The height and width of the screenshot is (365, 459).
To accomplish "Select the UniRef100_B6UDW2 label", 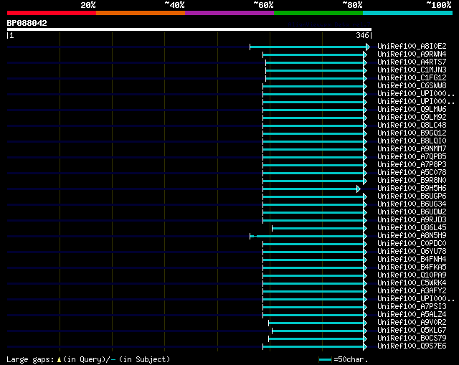I will coord(412,212).
